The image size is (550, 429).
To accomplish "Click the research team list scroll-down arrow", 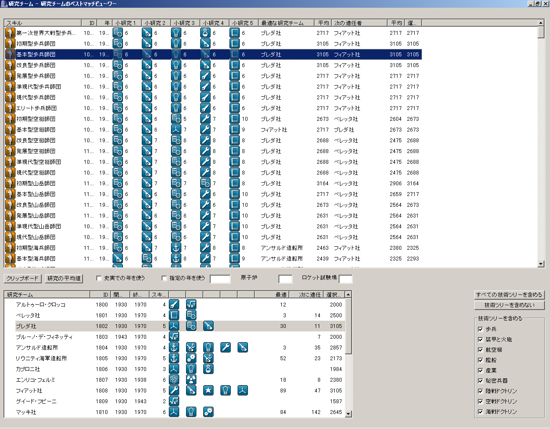I will tap(348, 414).
